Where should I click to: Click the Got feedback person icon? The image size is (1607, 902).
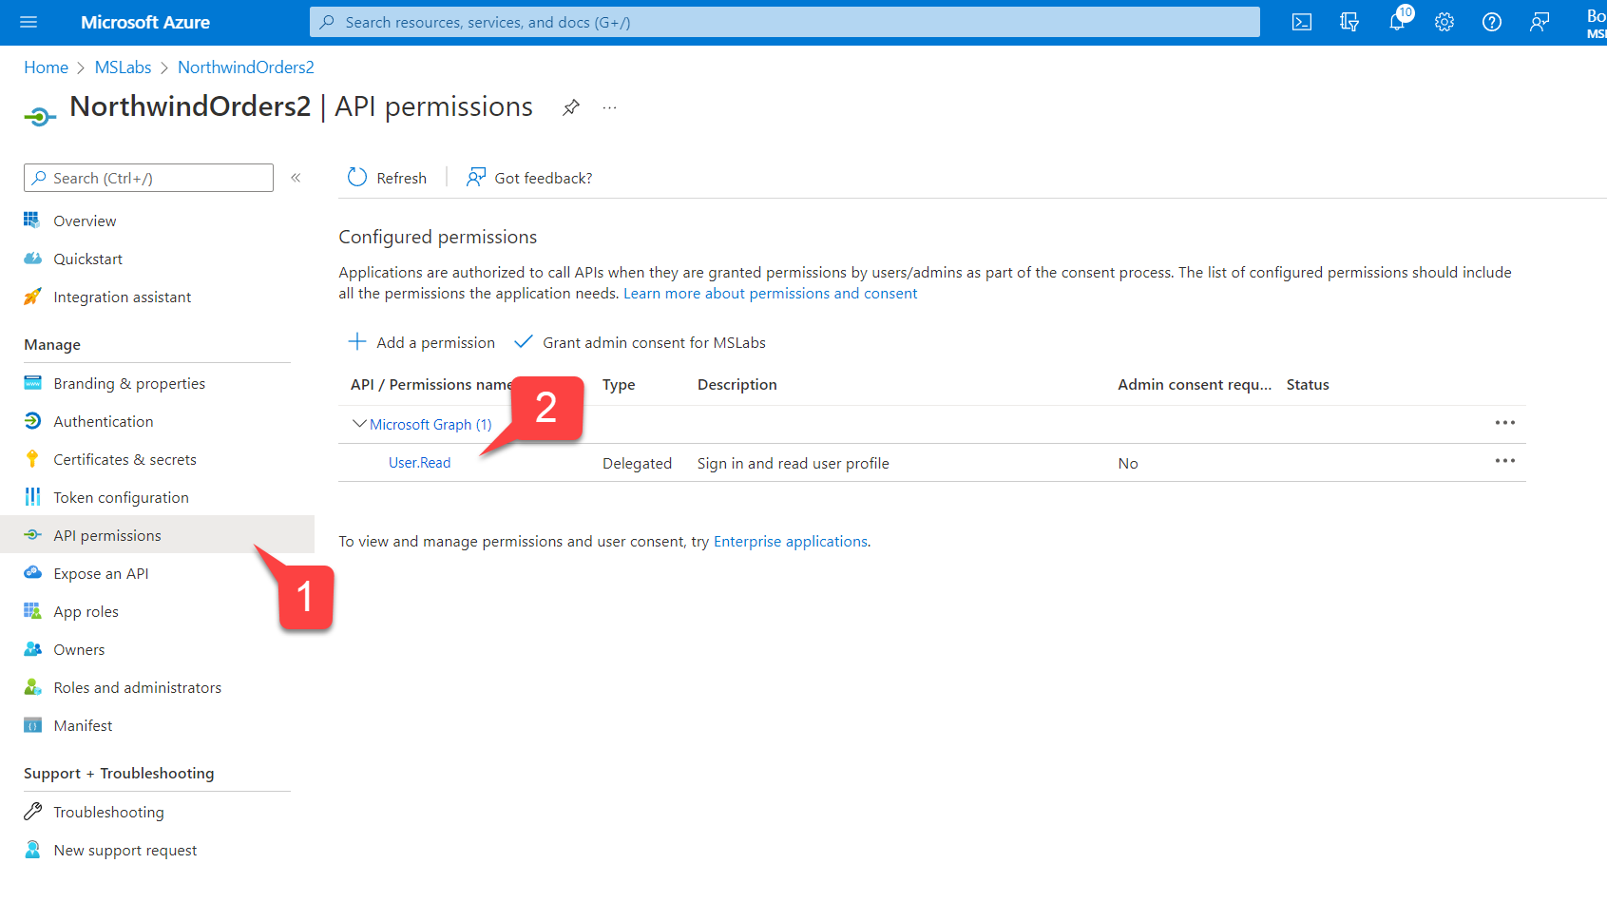pos(476,178)
